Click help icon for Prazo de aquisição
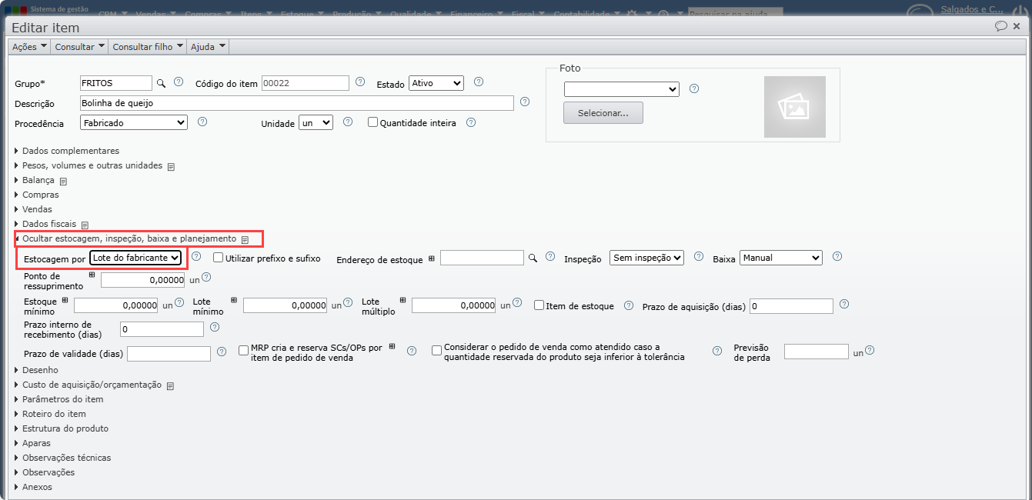The width and height of the screenshot is (1032, 500). [844, 304]
